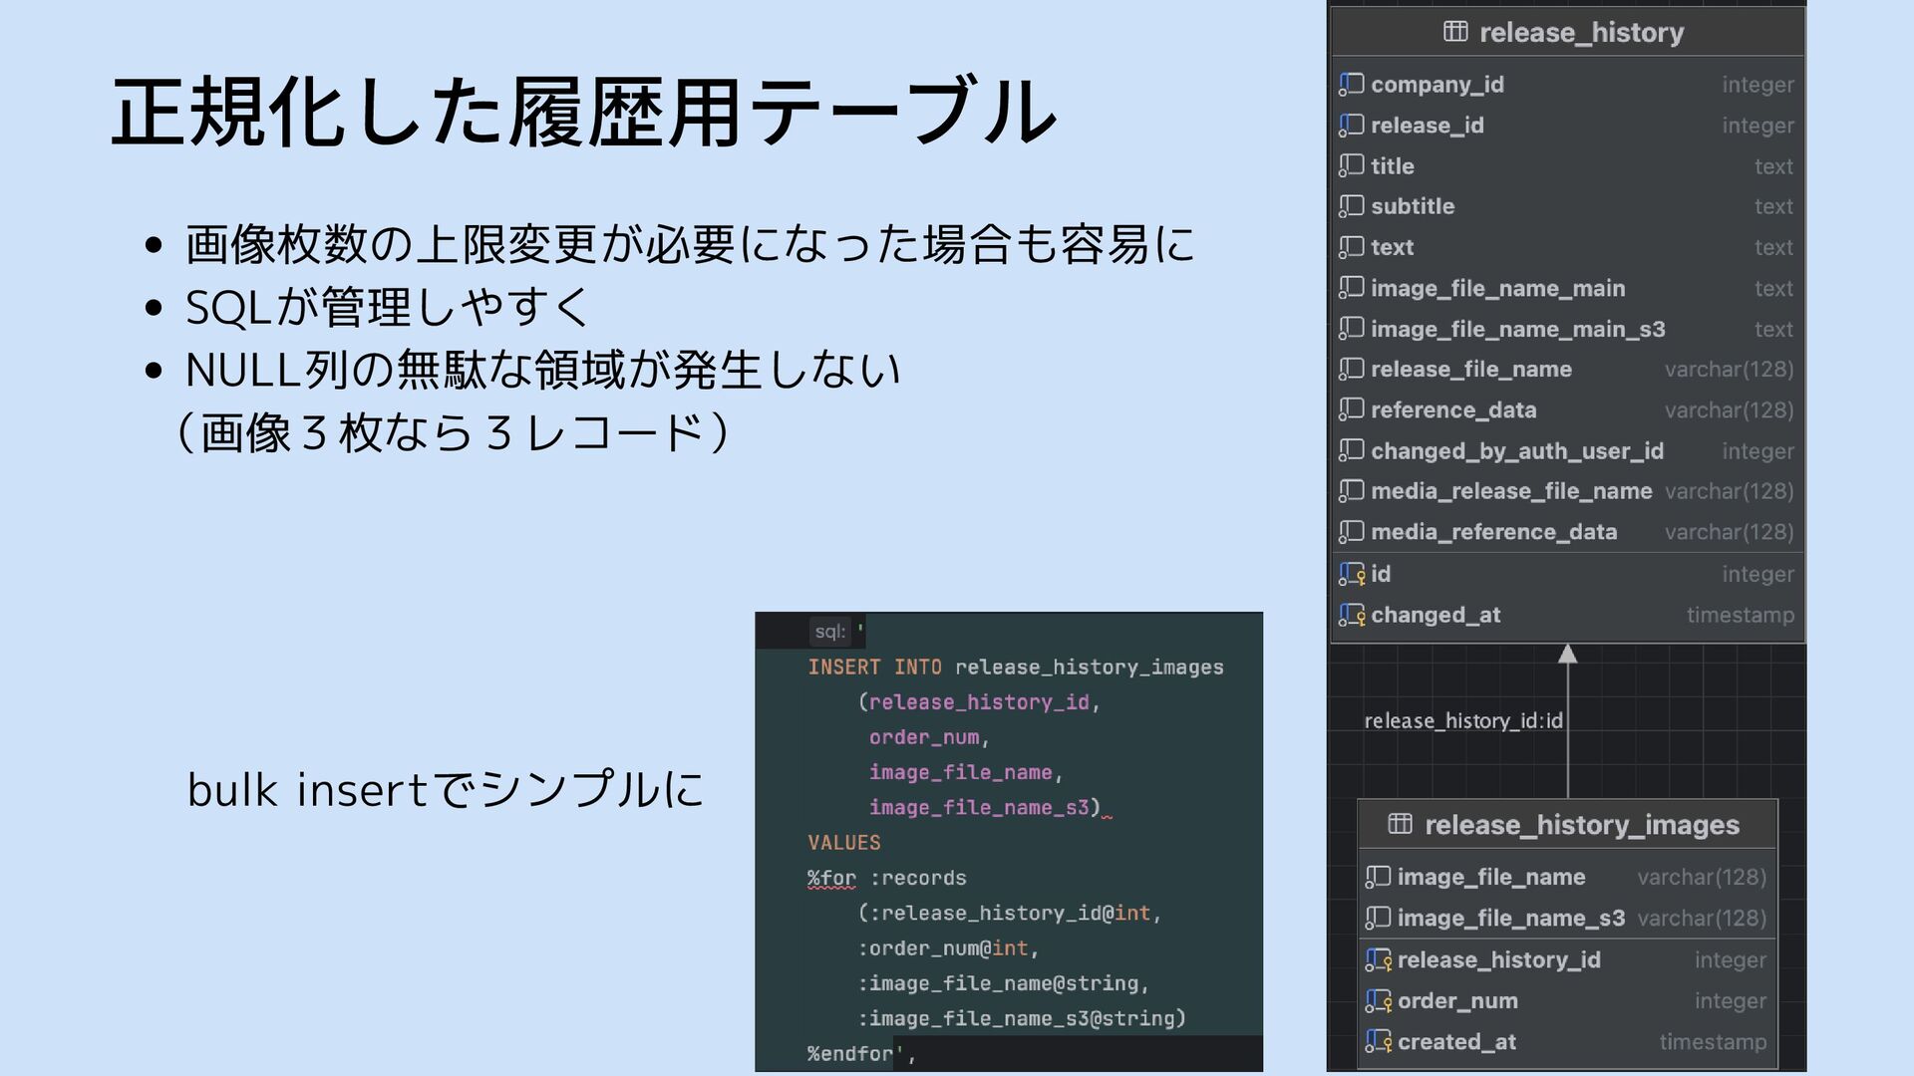The image size is (1914, 1076).
Task: Click the image_file_name_s3 column icon
Action: tap(1378, 918)
